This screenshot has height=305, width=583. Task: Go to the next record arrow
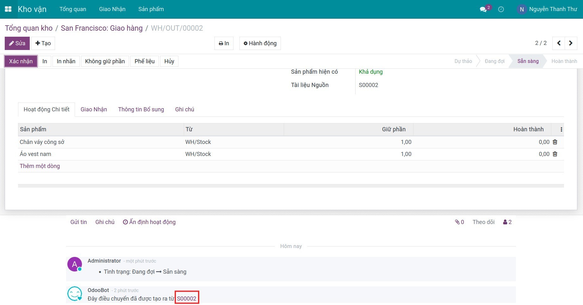[571, 43]
